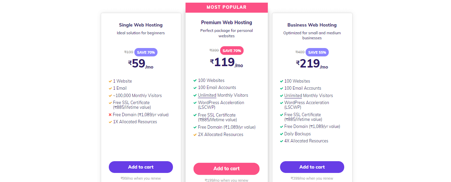Add Single Web Hosting to cart
Viewport: 451px width, 182px height.
coord(141,167)
